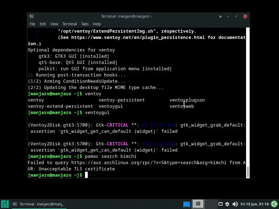
Task: Click the window title 'Terminal - manjaro@manjaro:~'
Action: [x=126, y=16]
